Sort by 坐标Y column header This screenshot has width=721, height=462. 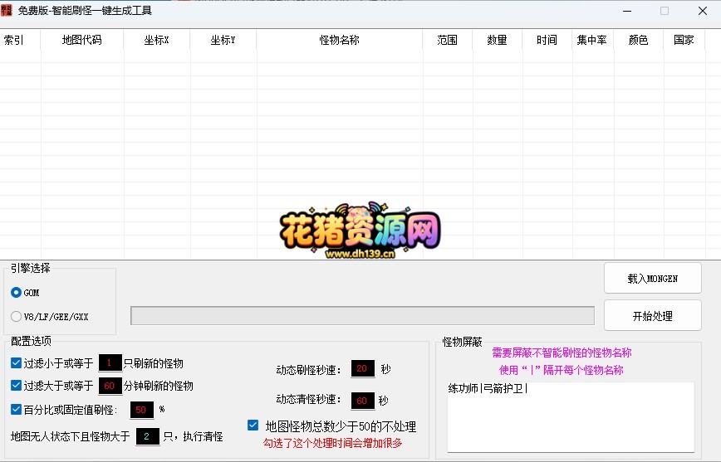(x=223, y=40)
